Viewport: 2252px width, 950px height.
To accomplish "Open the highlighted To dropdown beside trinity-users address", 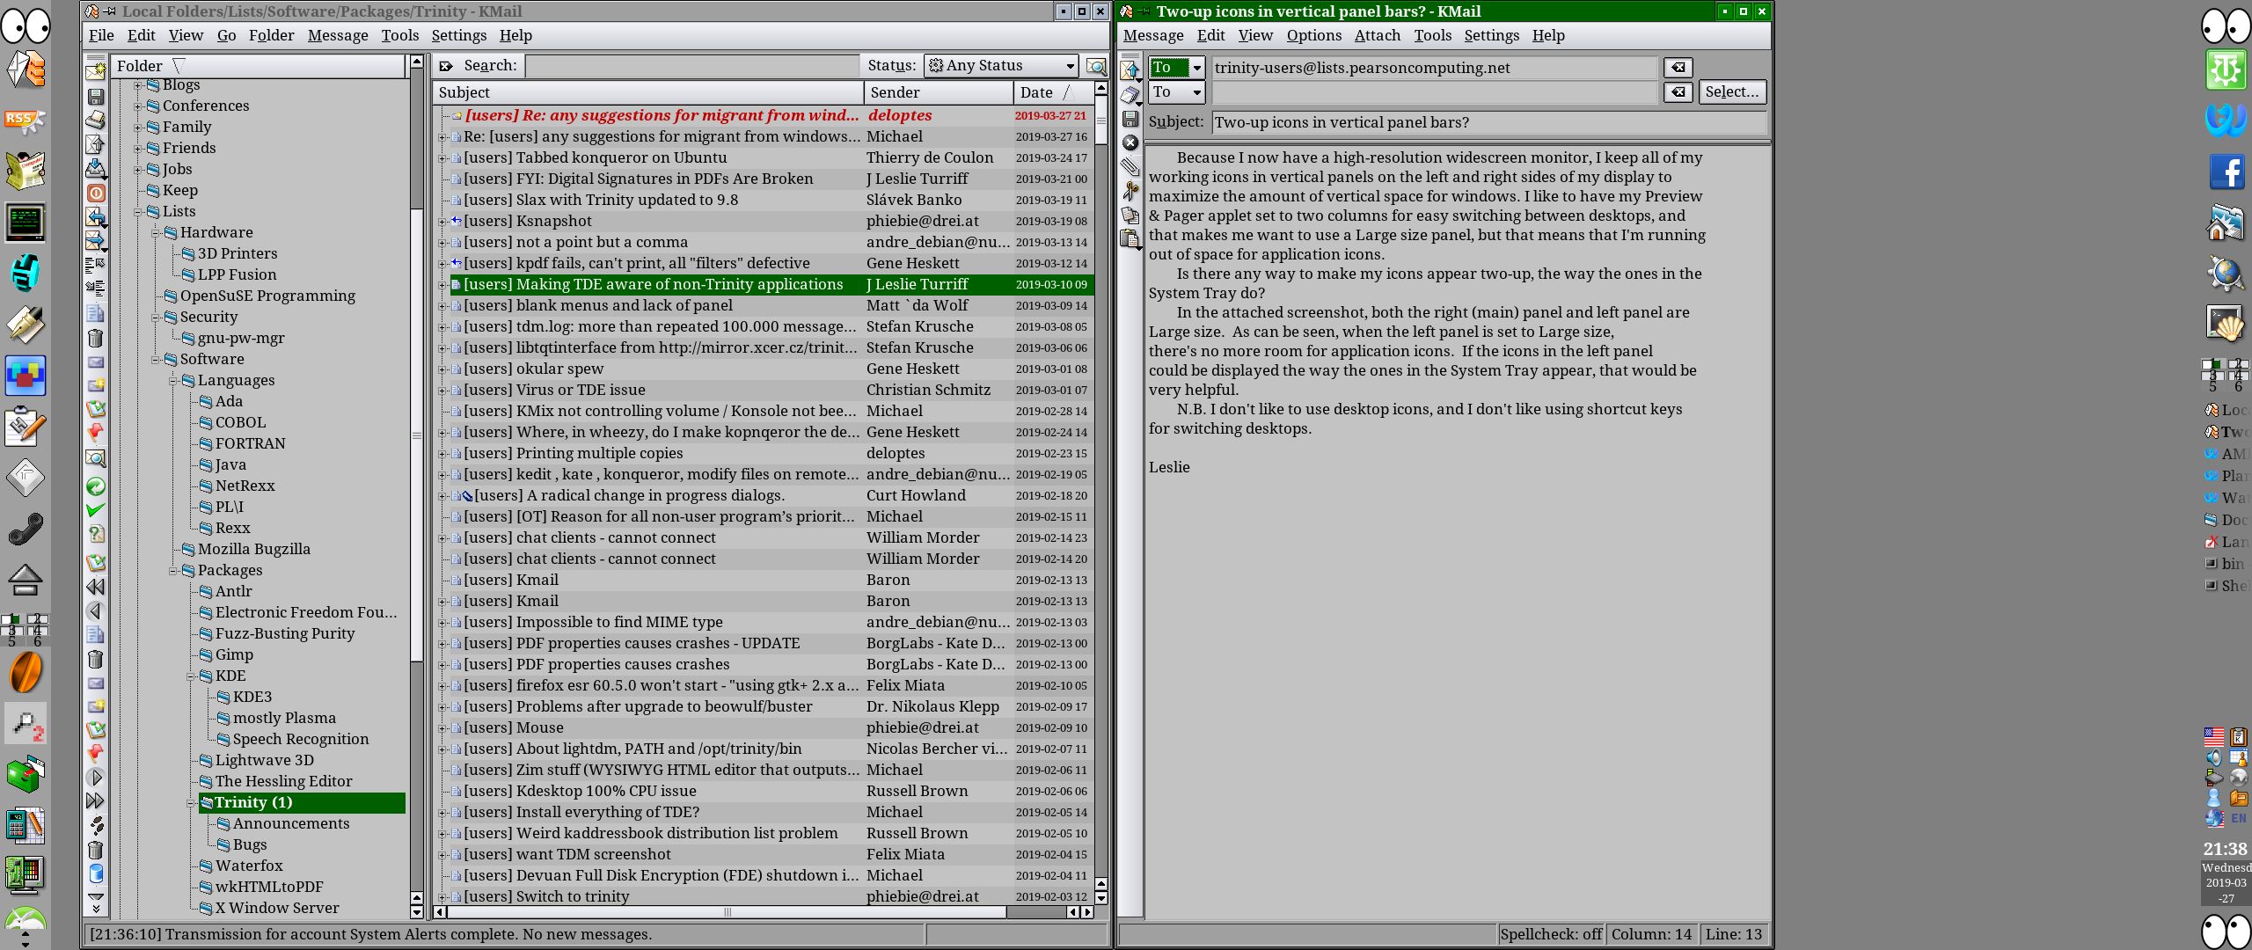I will [1176, 68].
